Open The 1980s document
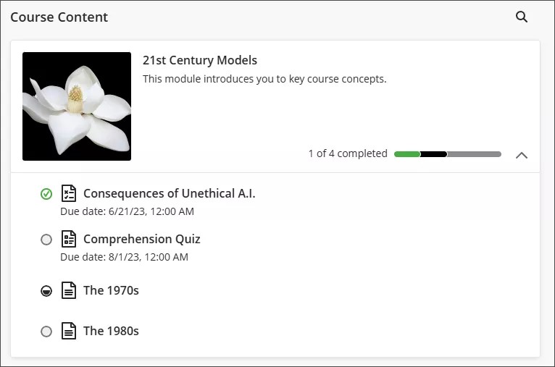Image resolution: width=555 pixels, height=367 pixels. 111,331
